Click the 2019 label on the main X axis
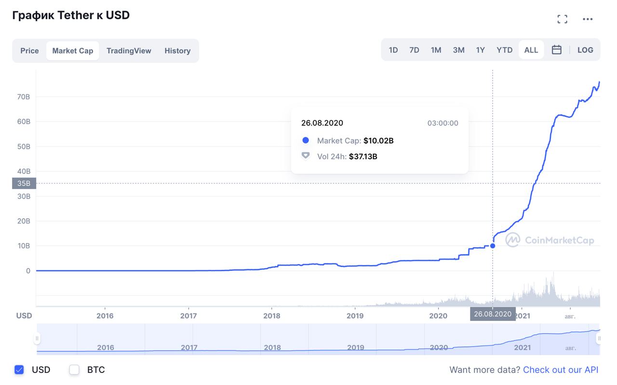617x385 pixels. 355,316
